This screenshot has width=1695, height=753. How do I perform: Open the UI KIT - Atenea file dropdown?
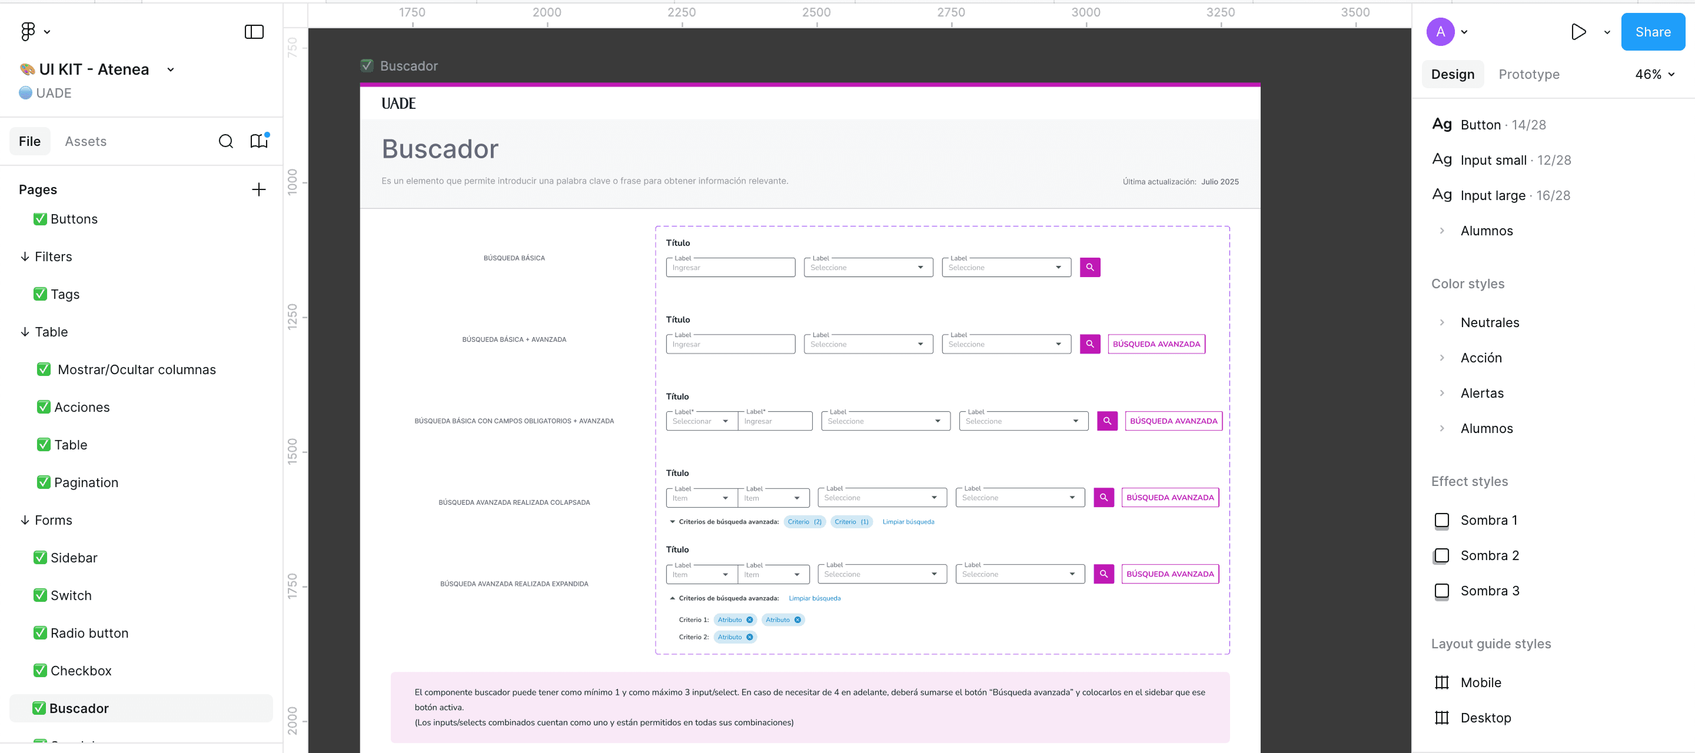(x=171, y=69)
